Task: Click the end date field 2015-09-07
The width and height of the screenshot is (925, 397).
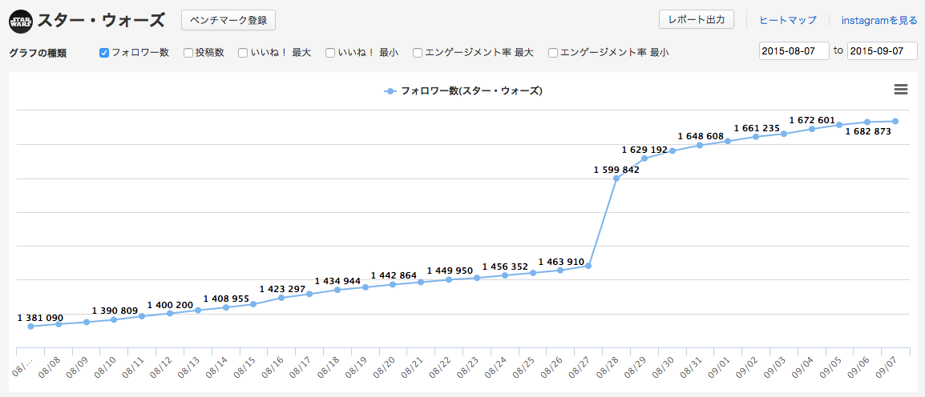Action: (882, 50)
